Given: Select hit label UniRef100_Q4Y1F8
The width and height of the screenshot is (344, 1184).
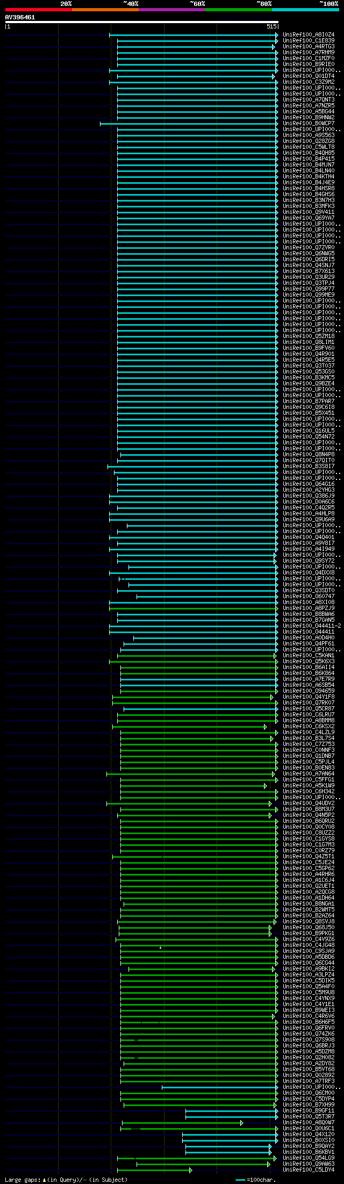Looking at the screenshot, I should point(309,697).
